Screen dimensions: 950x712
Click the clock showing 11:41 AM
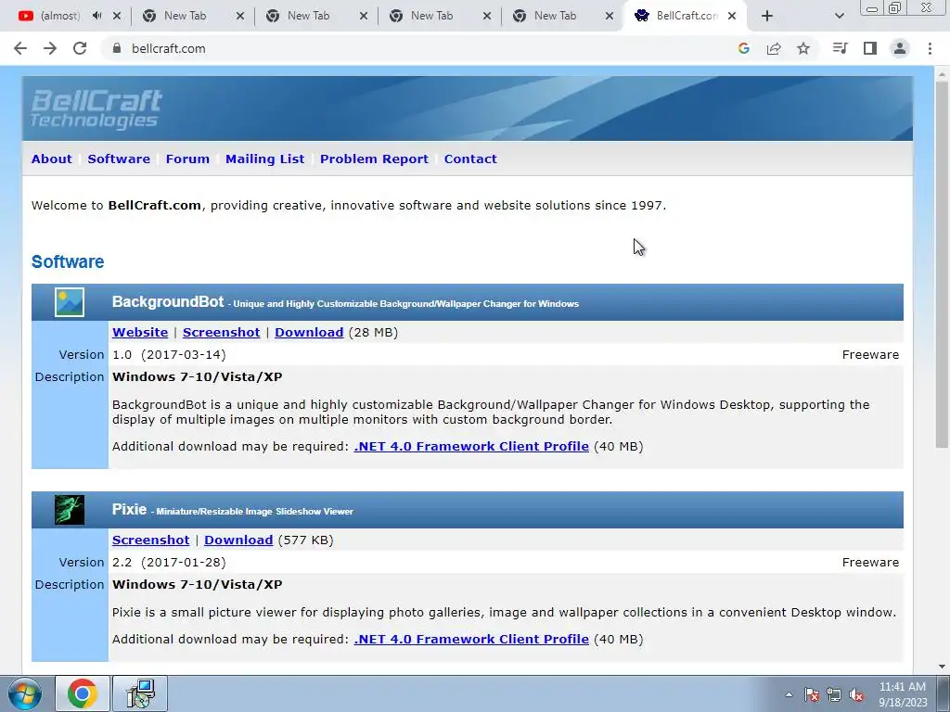[903, 694]
